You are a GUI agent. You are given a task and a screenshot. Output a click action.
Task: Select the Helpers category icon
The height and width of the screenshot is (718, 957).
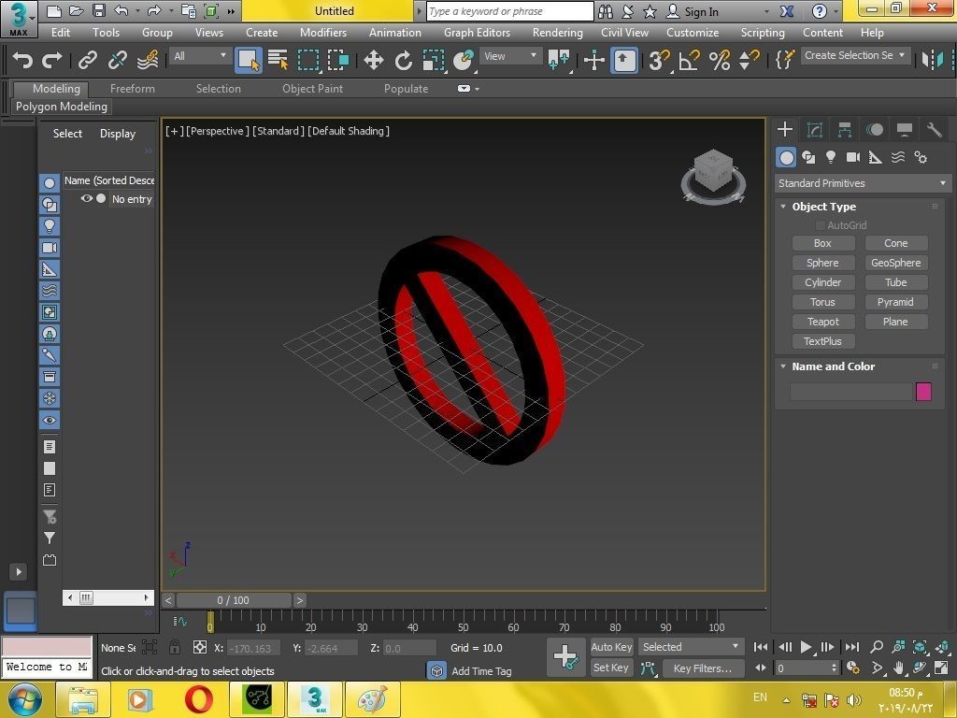pos(875,157)
